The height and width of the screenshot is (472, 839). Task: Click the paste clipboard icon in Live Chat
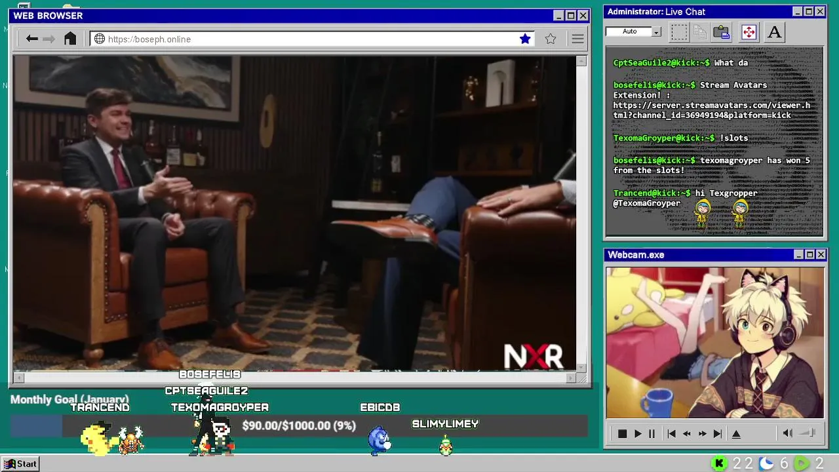point(722,31)
